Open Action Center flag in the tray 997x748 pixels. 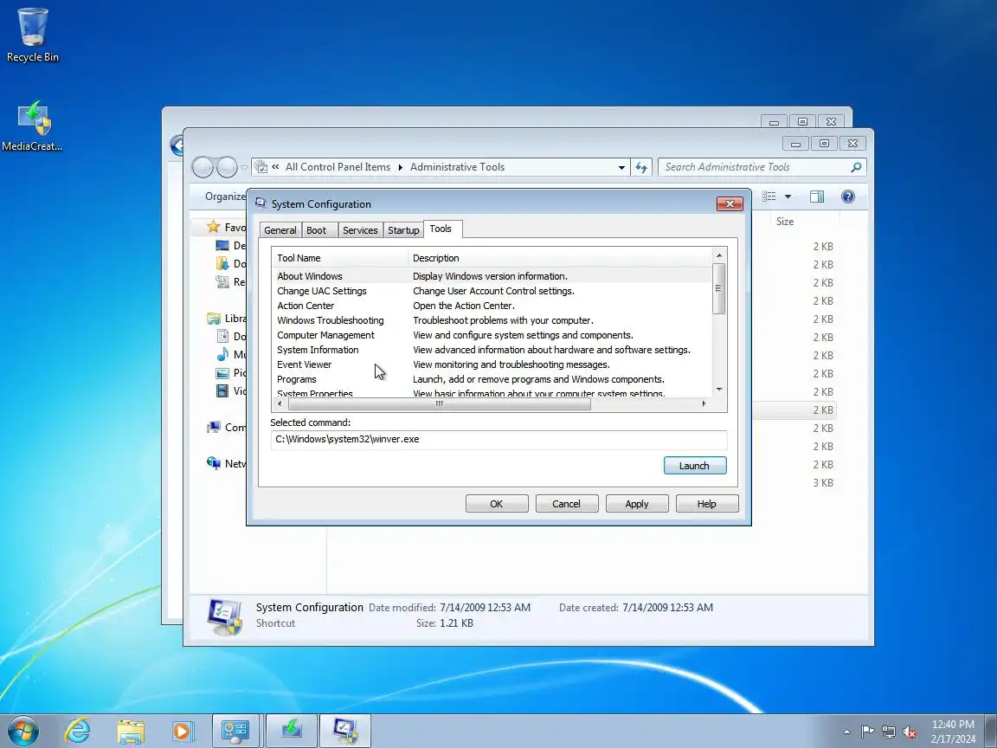click(866, 732)
